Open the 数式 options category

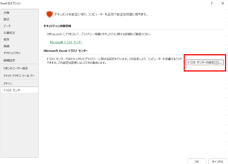tap(19, 19)
